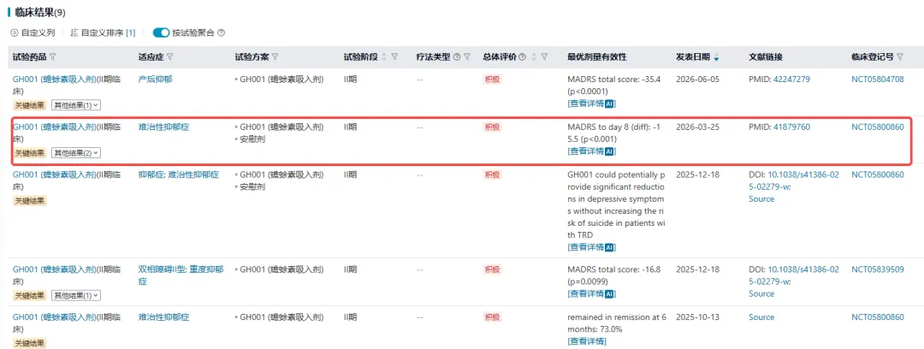Click the 积极 tag in the 产后抑郁 row
The width and height of the screenshot is (924, 349).
(492, 79)
